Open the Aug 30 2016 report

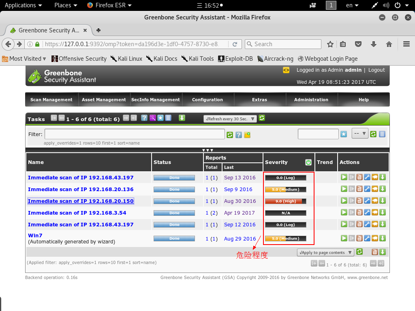(240, 201)
